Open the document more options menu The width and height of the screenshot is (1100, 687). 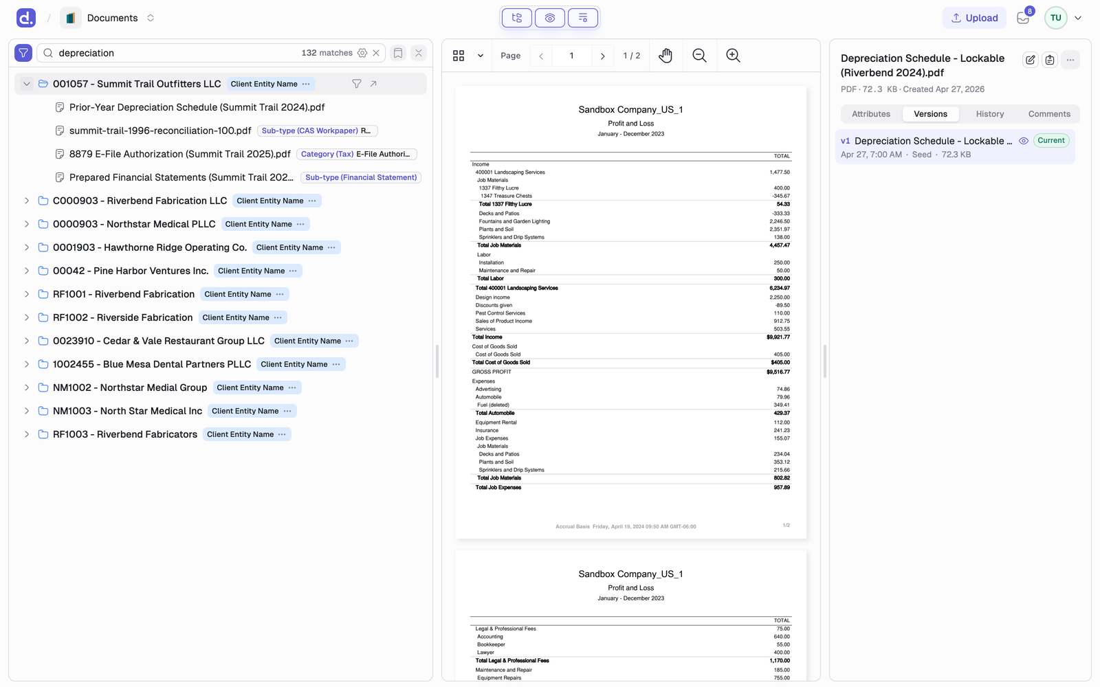click(x=1070, y=60)
